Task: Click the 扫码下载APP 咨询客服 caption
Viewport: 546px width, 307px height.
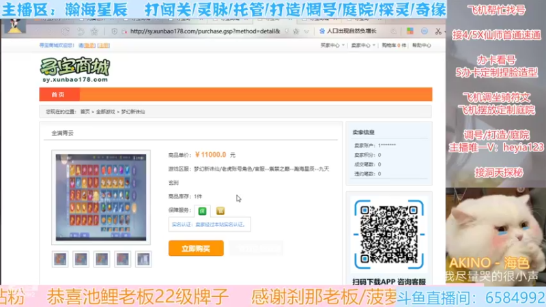Action: pyautogui.click(x=389, y=282)
